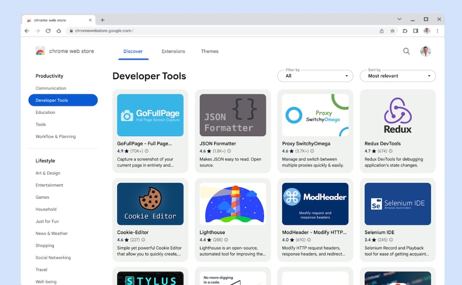The image size is (462, 285).
Task: Click the Redux DevTools logo image
Action: click(x=398, y=115)
